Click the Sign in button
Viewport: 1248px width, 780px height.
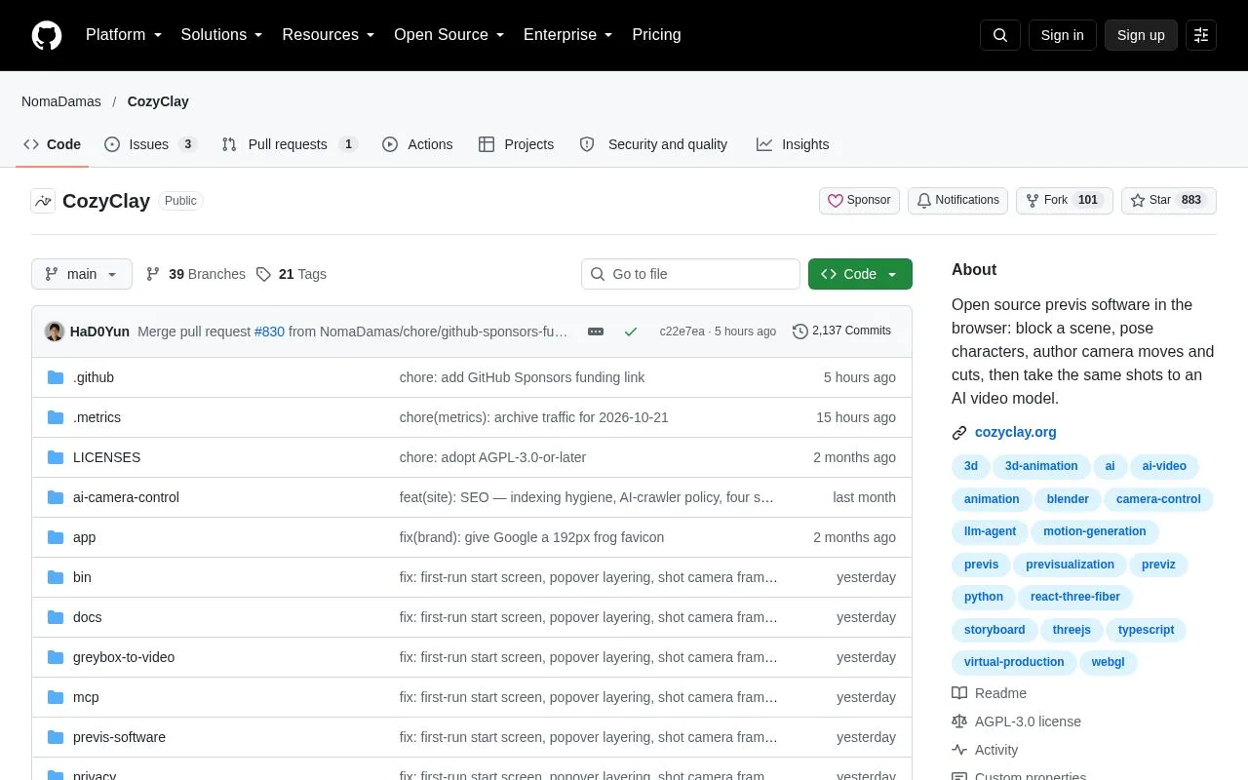(1062, 35)
